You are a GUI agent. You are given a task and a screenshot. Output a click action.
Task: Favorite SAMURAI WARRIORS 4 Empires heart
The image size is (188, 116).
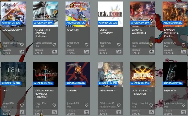[183, 45]
